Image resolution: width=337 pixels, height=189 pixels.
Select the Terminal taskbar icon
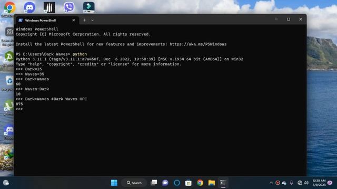[x=223, y=183]
